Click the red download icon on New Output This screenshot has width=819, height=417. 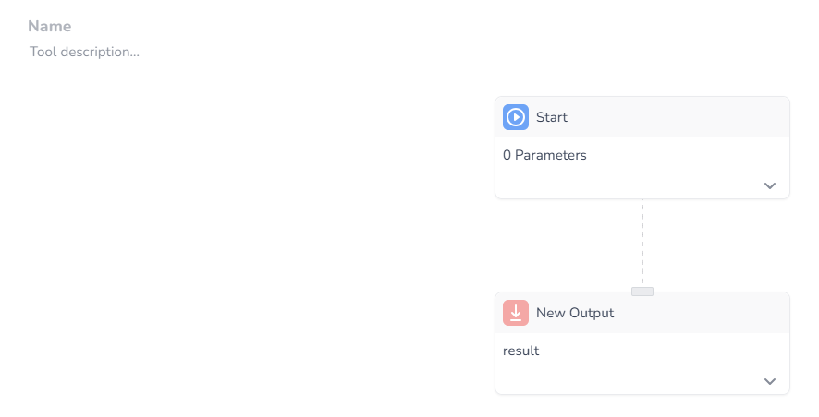(x=516, y=313)
